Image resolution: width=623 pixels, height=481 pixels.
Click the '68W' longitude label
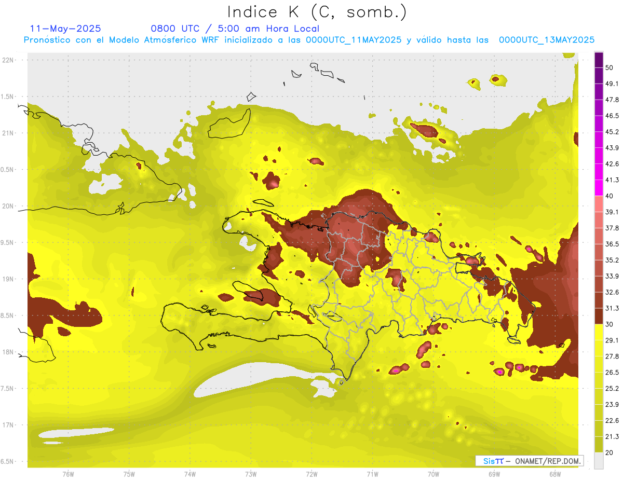[x=555, y=474]
